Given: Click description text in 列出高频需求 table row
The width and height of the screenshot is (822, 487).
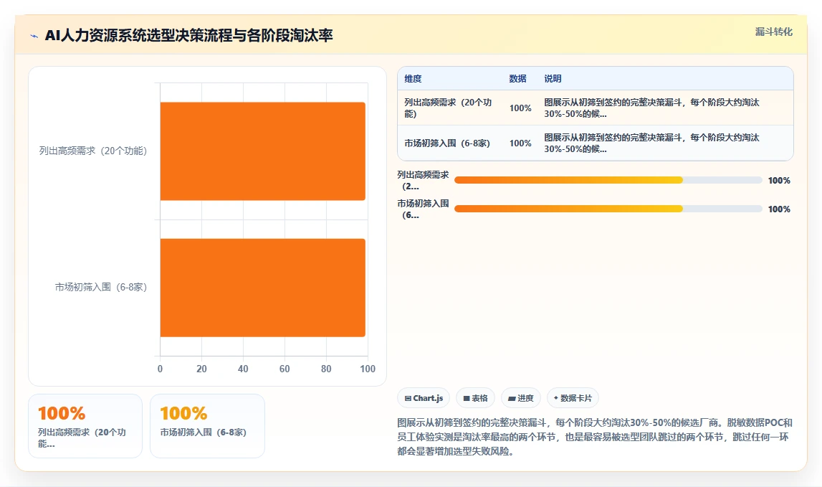Looking at the screenshot, I should [651, 108].
